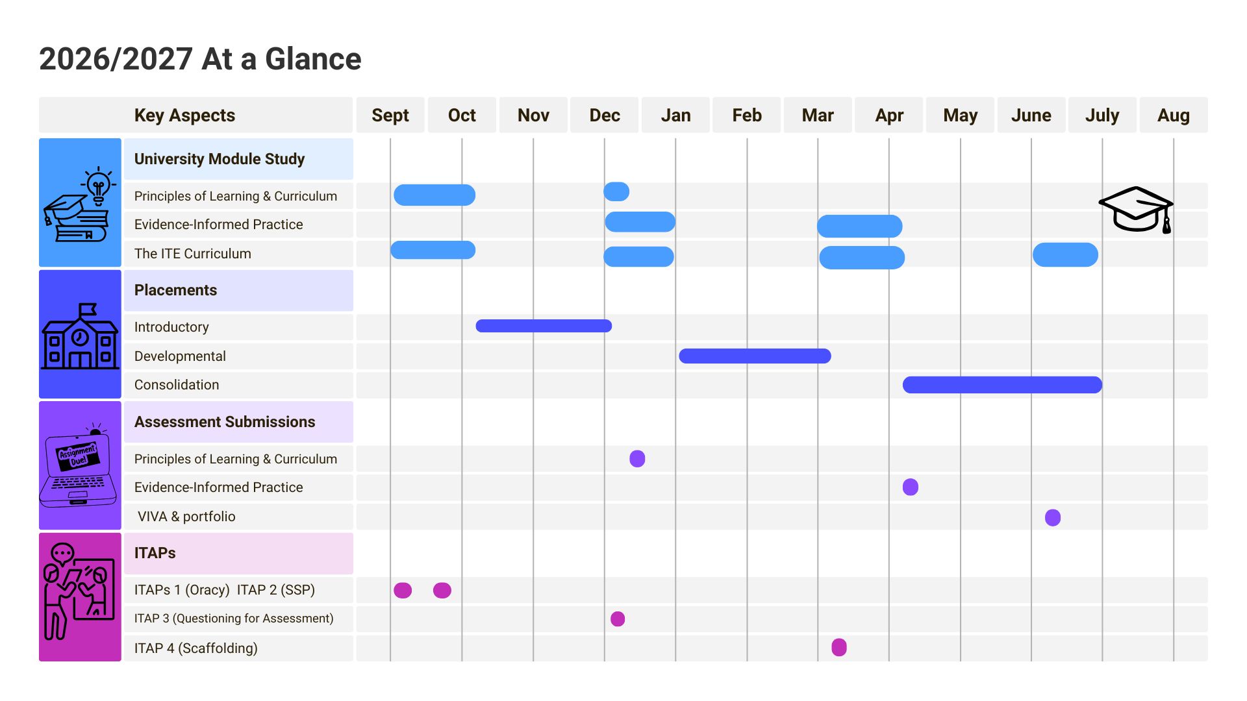Viewport: 1247px width, 701px height.
Task: Select the Principles of Learning submission dot
Action: coord(637,459)
